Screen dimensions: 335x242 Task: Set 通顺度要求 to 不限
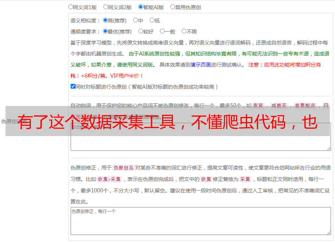click(184, 31)
